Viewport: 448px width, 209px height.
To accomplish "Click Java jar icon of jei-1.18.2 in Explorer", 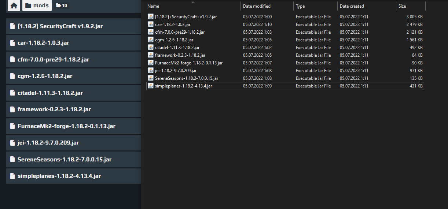I will tap(151, 70).
